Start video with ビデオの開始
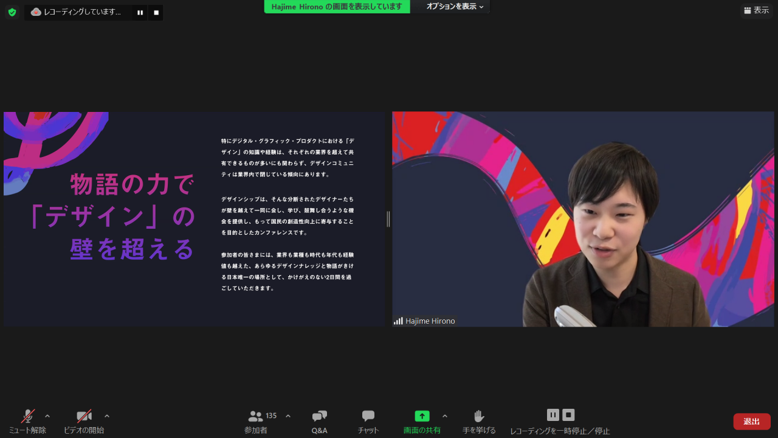The image size is (778, 438). [x=84, y=422]
